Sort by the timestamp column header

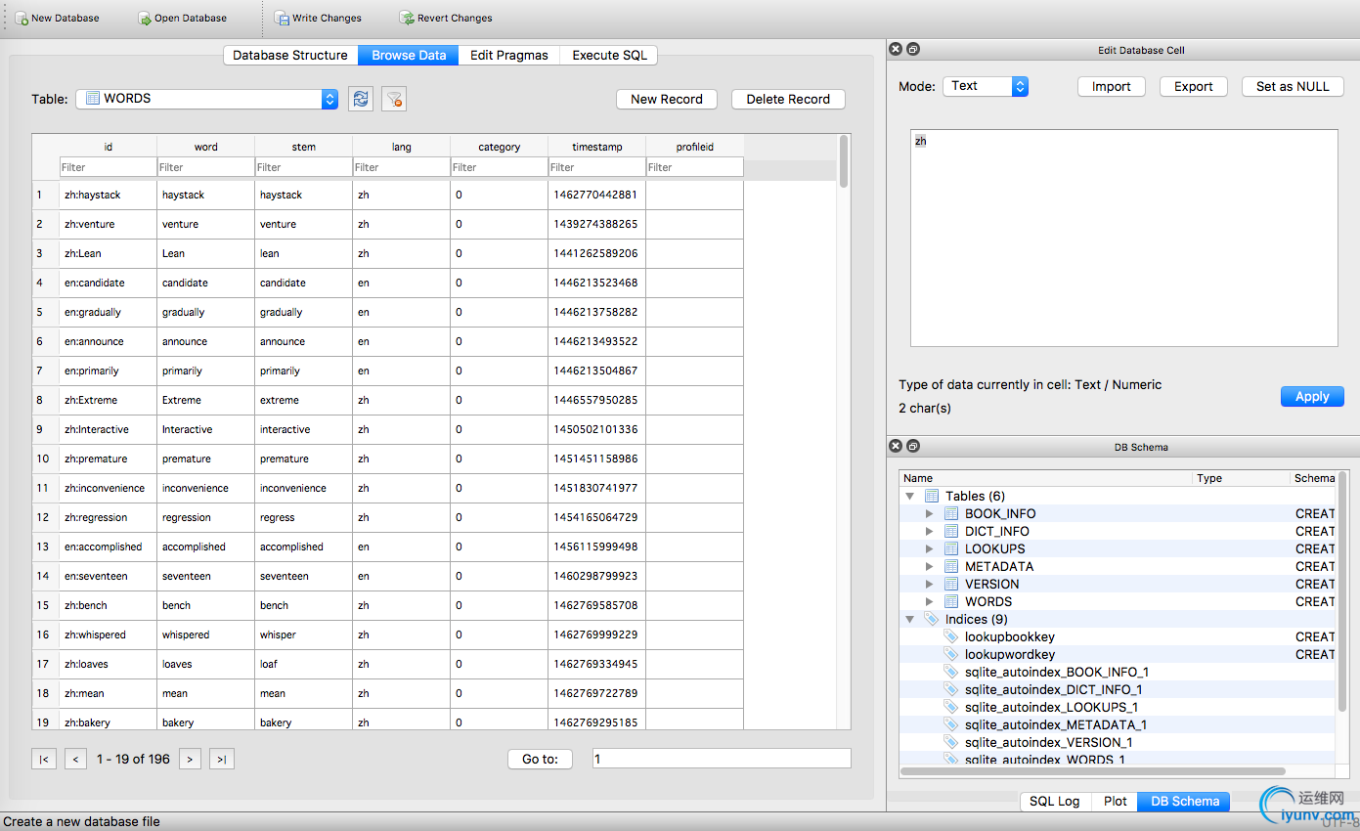(x=596, y=147)
